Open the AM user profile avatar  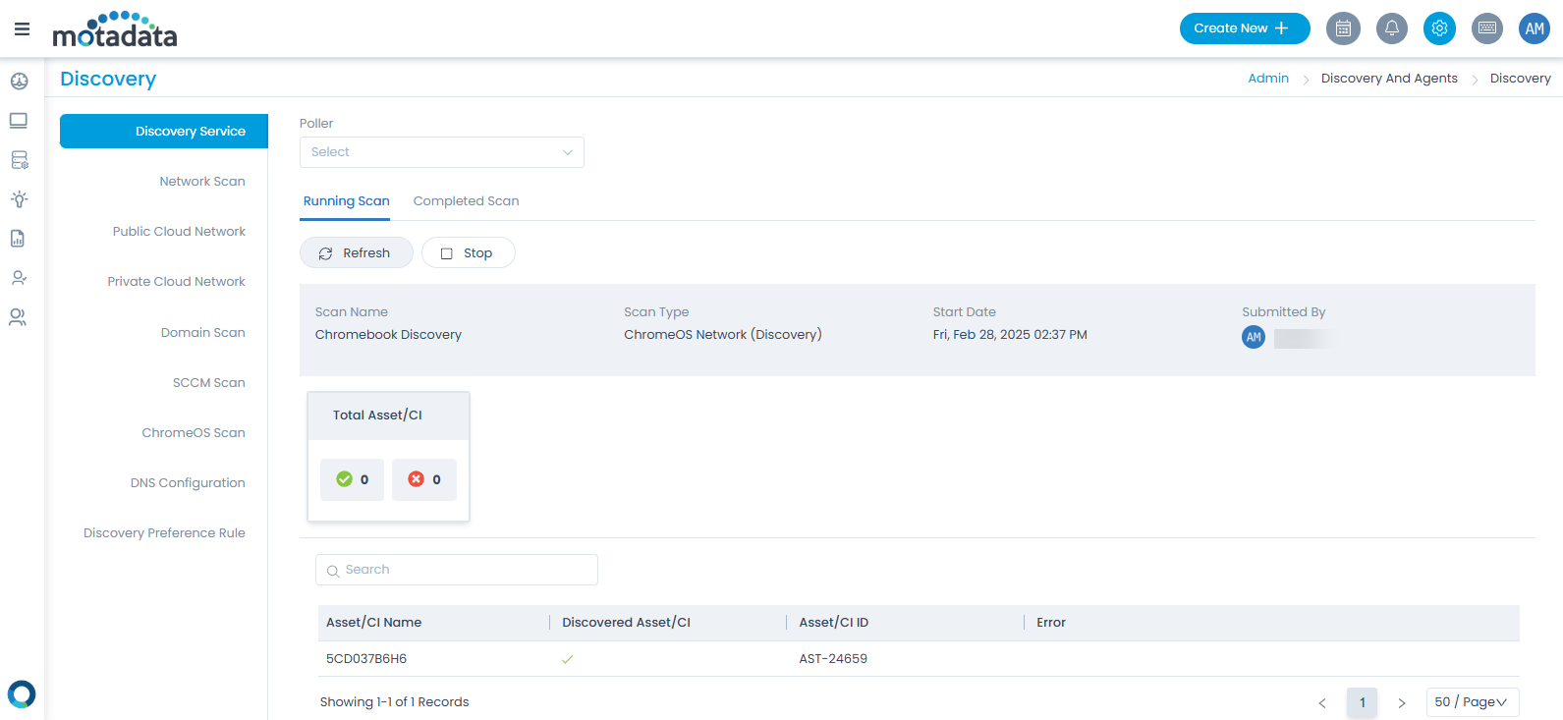1534,28
